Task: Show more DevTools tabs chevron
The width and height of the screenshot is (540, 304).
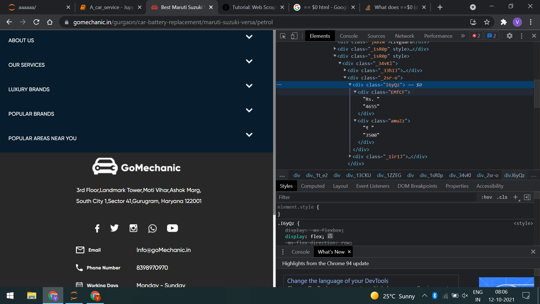Action: tap(463, 36)
